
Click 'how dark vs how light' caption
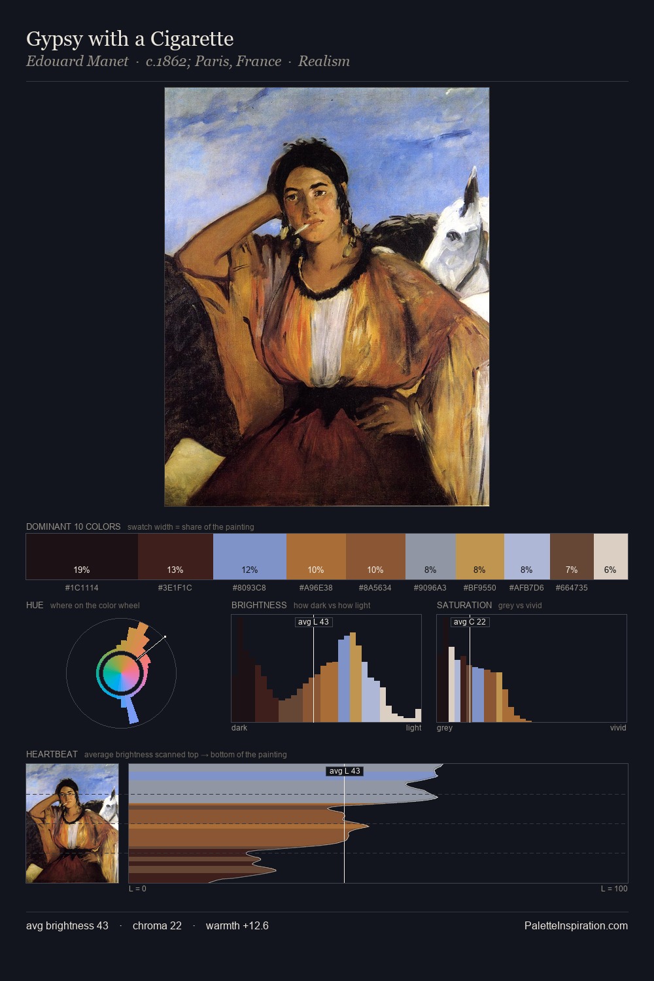(x=332, y=606)
